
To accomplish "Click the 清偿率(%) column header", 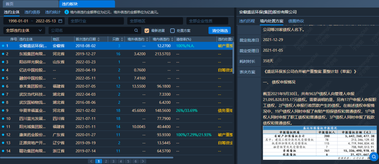I will pyautogui.click(x=195, y=39).
